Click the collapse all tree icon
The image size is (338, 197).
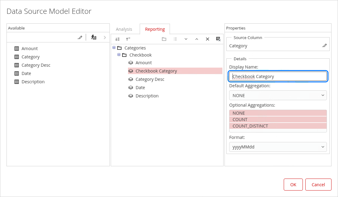click(x=128, y=39)
